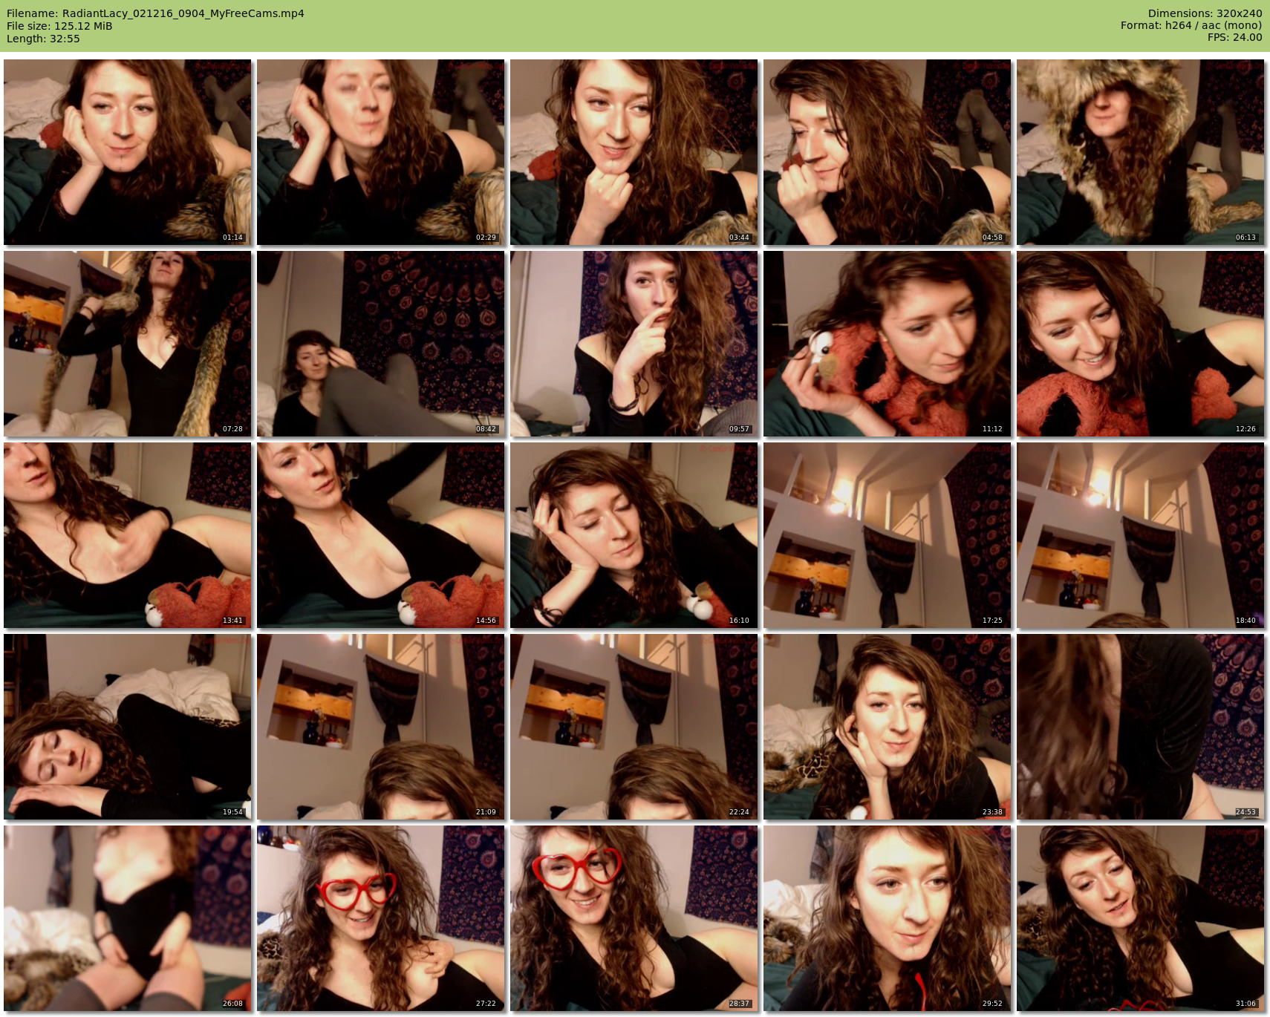The image size is (1270, 1017).
Task: Click the thumbnail timestamped 23:38
Action: (x=887, y=727)
